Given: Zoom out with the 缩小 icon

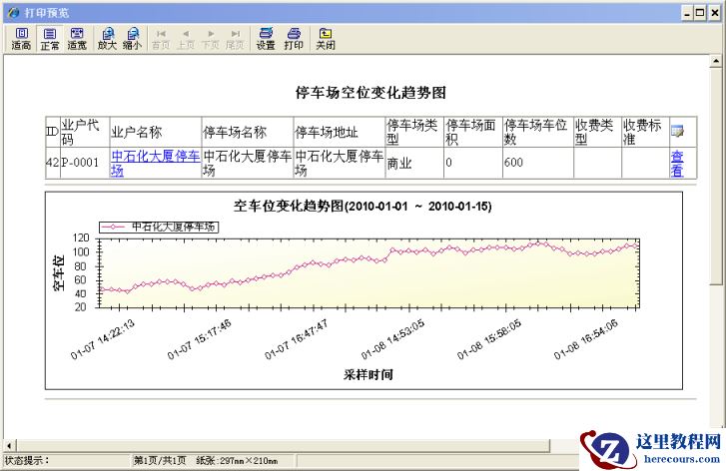Looking at the screenshot, I should 132,38.
